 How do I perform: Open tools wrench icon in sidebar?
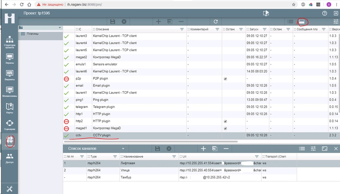click(x=10, y=189)
